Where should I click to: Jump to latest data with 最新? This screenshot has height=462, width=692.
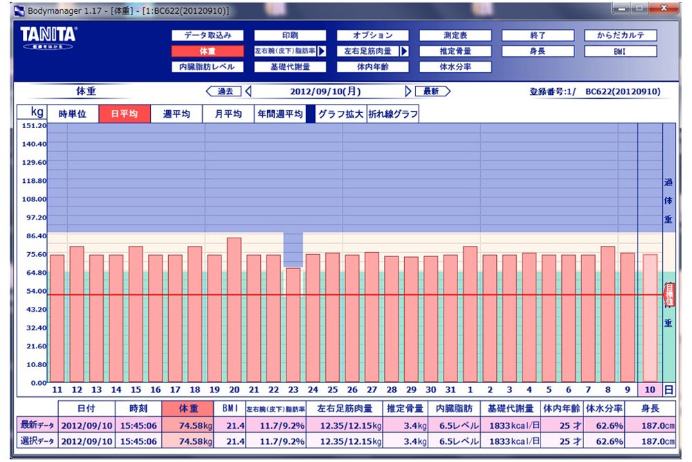[x=432, y=91]
